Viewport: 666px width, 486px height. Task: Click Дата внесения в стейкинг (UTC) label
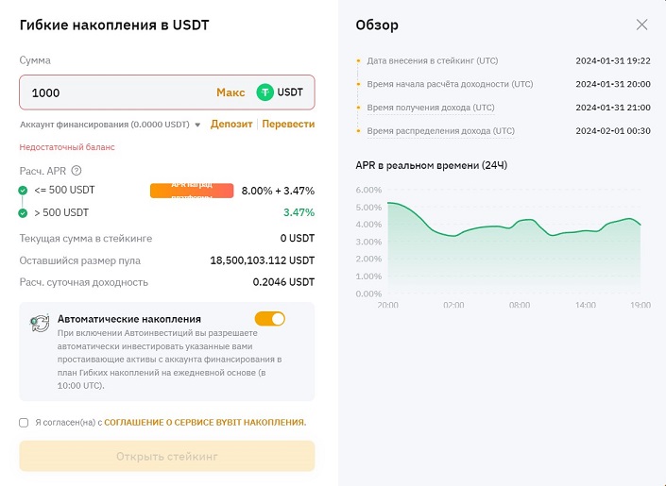[x=433, y=60]
